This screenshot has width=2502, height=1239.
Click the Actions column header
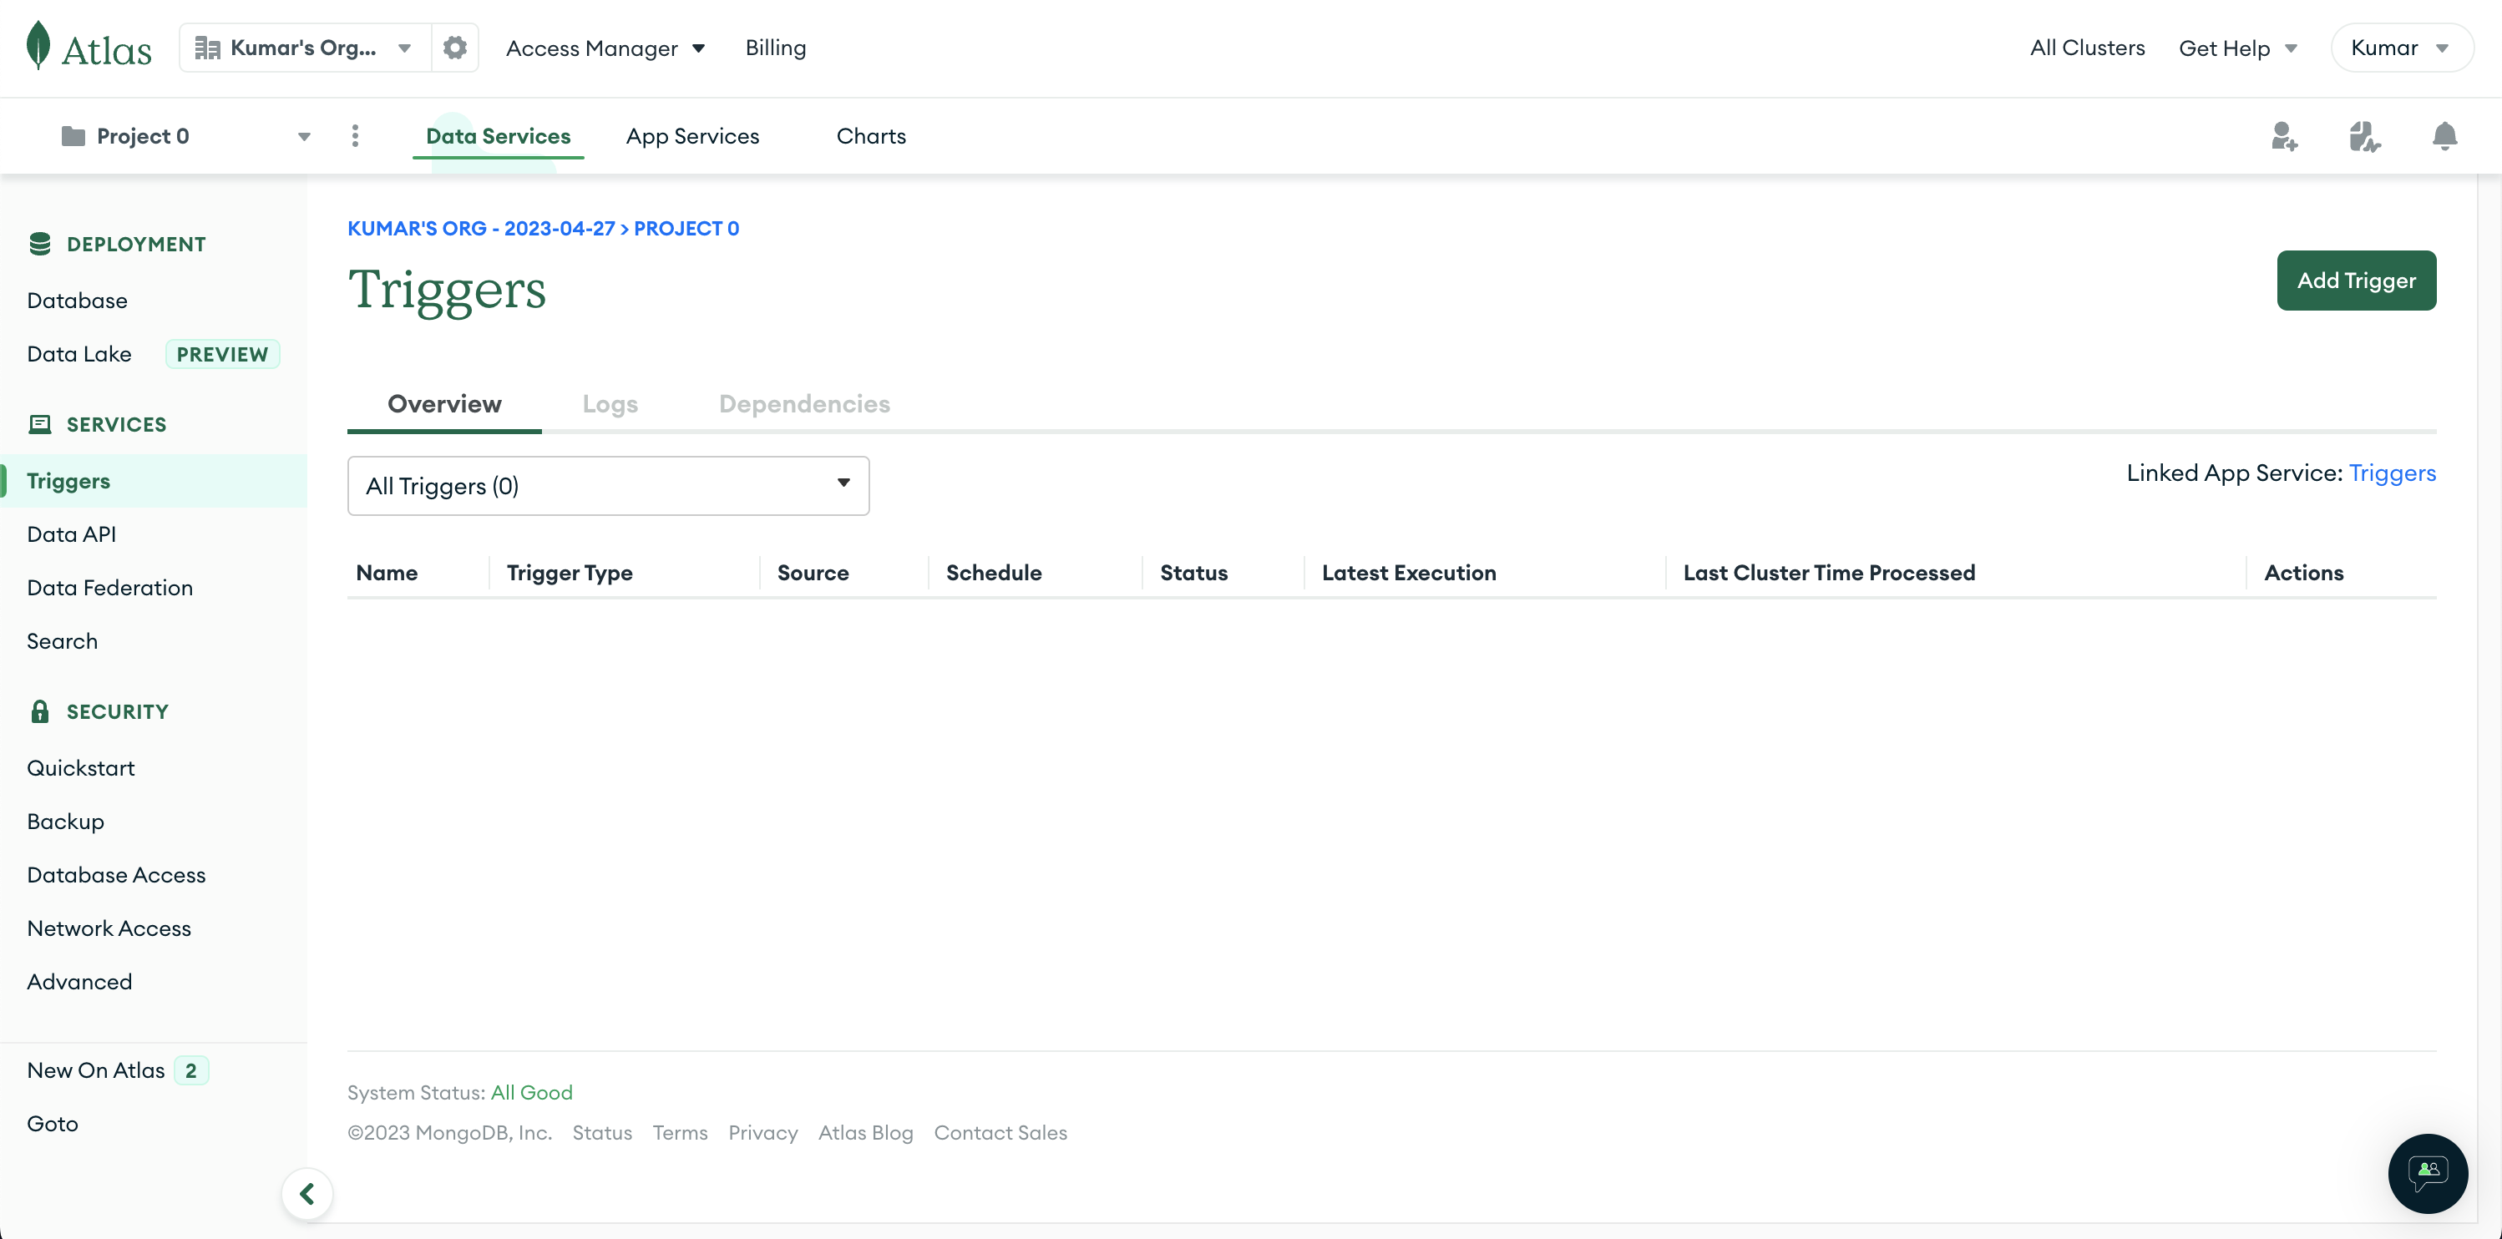(2304, 573)
